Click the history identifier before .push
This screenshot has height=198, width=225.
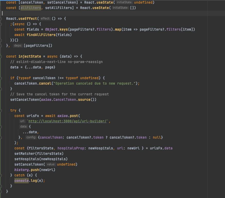[22, 170]
